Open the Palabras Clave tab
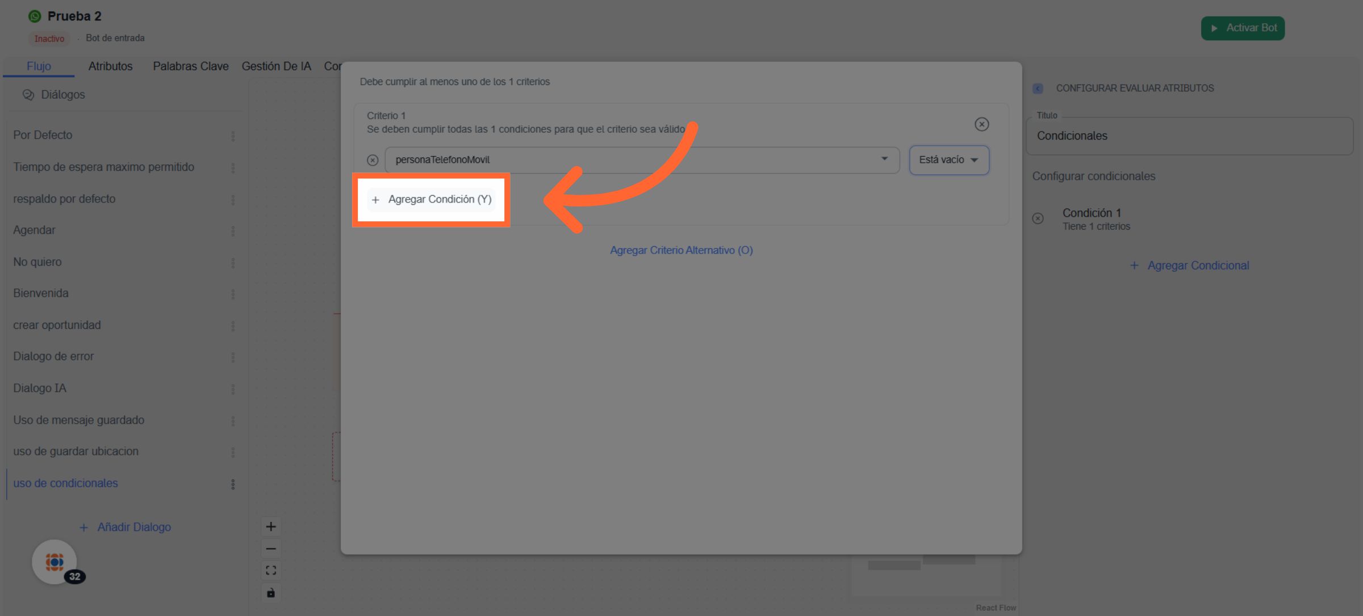Screen dimensions: 1363x616 [190, 66]
